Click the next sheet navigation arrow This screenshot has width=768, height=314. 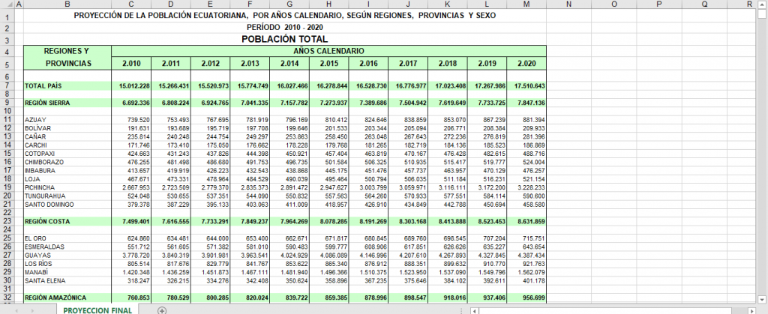point(31,310)
